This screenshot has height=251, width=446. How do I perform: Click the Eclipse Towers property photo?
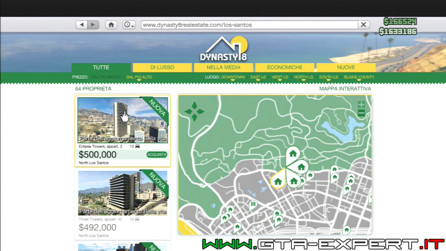coord(123,120)
